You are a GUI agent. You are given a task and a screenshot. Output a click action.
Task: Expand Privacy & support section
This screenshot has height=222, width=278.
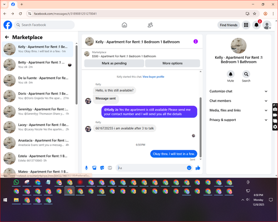(239, 120)
